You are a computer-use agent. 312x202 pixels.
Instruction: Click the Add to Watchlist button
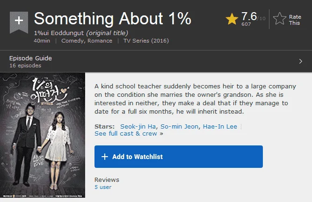click(179, 157)
